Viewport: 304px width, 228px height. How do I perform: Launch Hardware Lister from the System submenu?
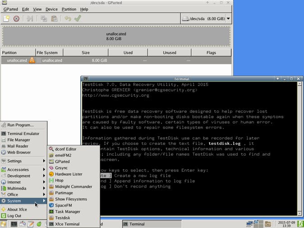(x=74, y=174)
